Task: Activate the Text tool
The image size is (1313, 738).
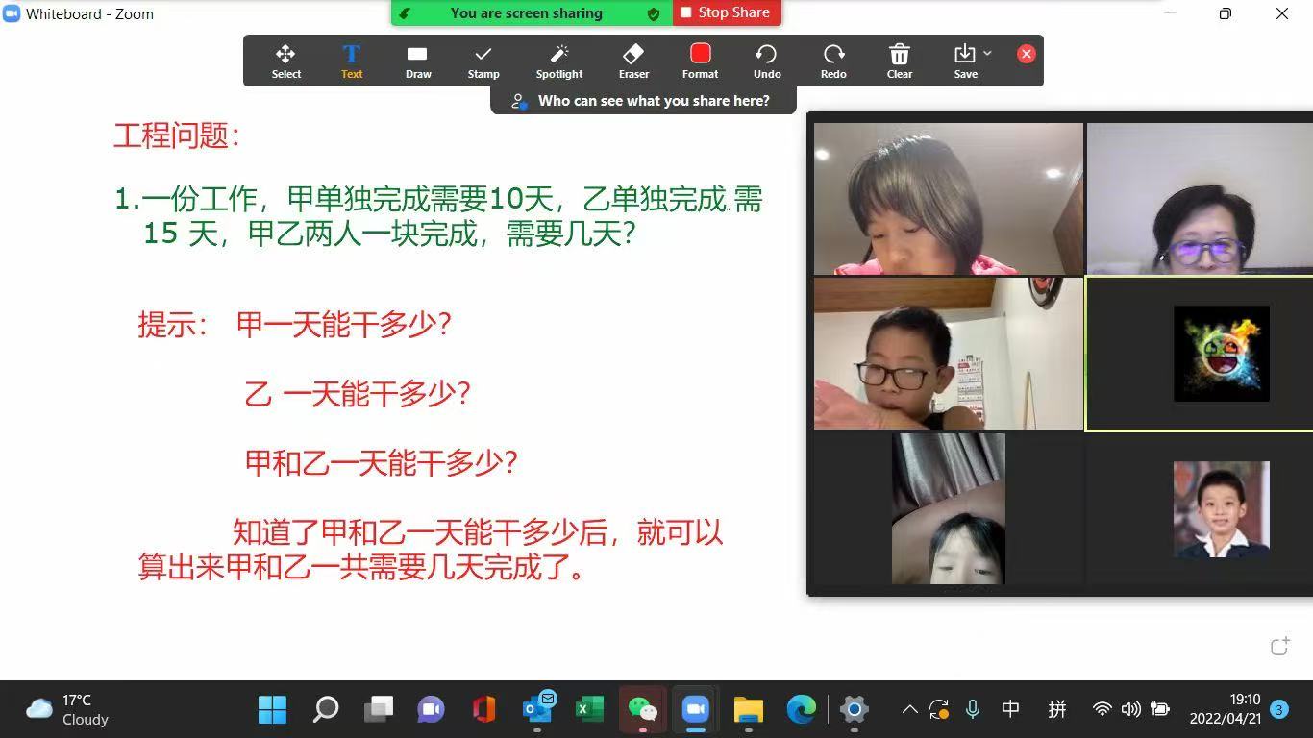Action: coord(351,60)
